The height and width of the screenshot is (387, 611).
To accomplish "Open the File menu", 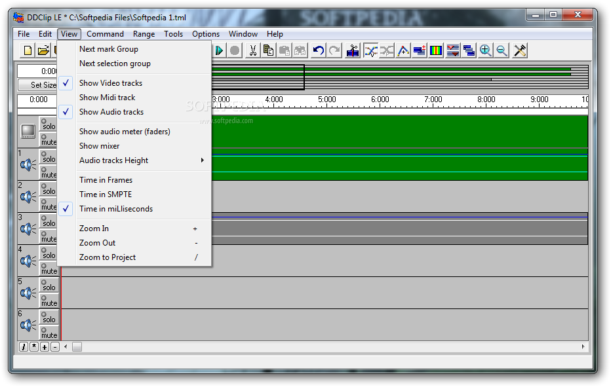I will [x=24, y=34].
